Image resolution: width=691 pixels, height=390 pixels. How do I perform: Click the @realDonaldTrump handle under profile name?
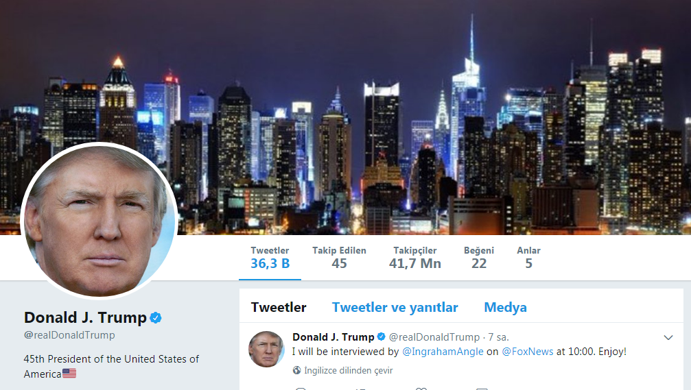(x=69, y=335)
